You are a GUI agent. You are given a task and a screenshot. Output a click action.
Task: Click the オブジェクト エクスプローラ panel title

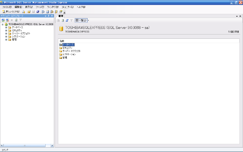12,16
